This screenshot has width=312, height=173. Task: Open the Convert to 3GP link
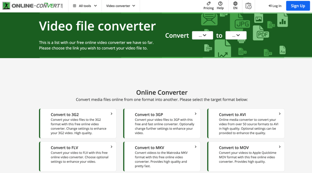click(149, 115)
